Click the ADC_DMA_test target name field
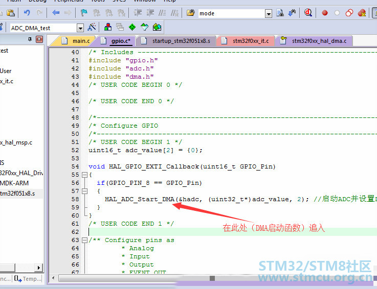Screen dimensions: 377x289 point(43,28)
